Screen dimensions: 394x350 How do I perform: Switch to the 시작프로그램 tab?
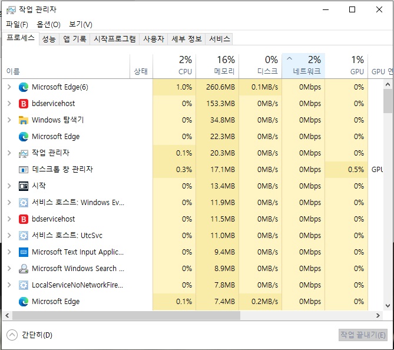pyautogui.click(x=115, y=39)
